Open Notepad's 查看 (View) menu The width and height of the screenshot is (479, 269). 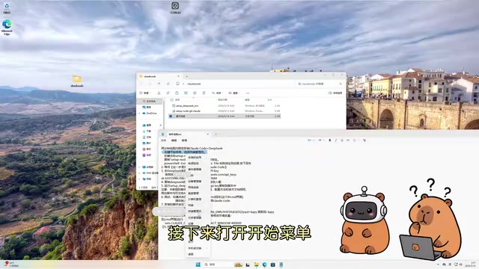[x=184, y=140]
